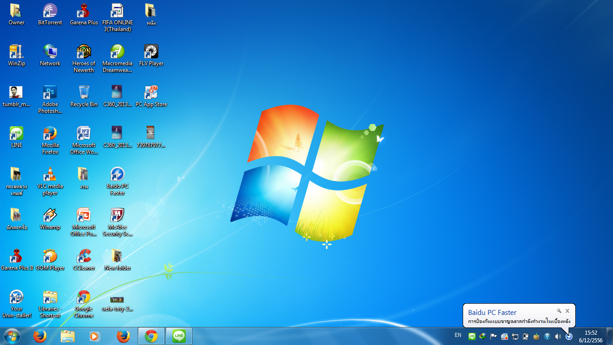Click the Winamp desktop shortcut
This screenshot has width=613, height=345.
pyautogui.click(x=50, y=219)
